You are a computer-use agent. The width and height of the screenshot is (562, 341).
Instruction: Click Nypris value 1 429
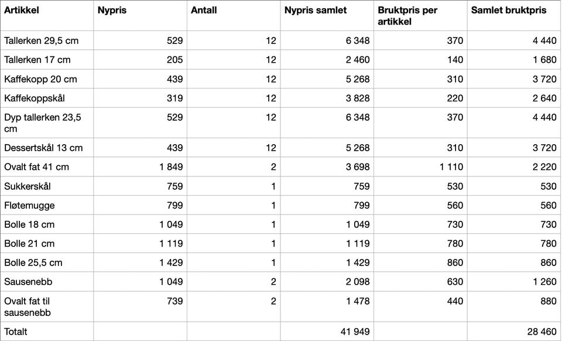[171, 262]
